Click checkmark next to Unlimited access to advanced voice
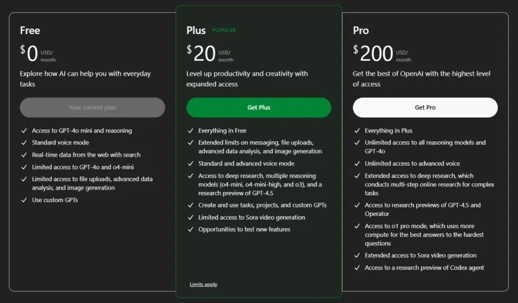Screen dimensions: 518x303 coord(357,164)
